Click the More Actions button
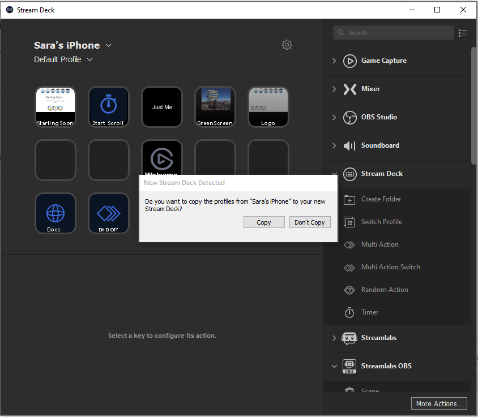 point(439,403)
